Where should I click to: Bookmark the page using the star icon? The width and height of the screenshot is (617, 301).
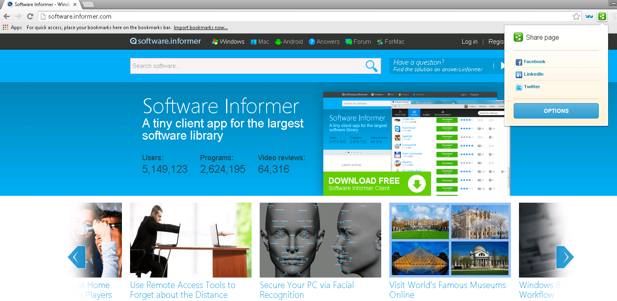(x=576, y=16)
